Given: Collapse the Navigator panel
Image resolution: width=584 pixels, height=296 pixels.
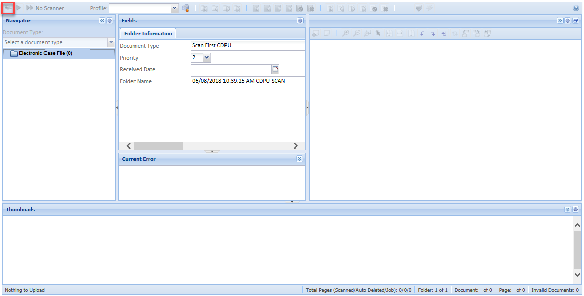Looking at the screenshot, I should tap(102, 21).
